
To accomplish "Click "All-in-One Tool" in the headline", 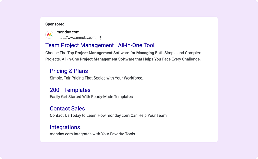I will tap(136, 45).
